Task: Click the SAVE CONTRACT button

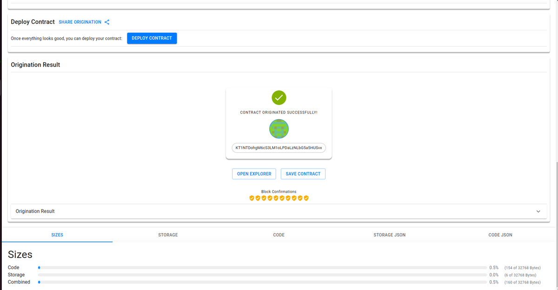Action: [x=303, y=174]
